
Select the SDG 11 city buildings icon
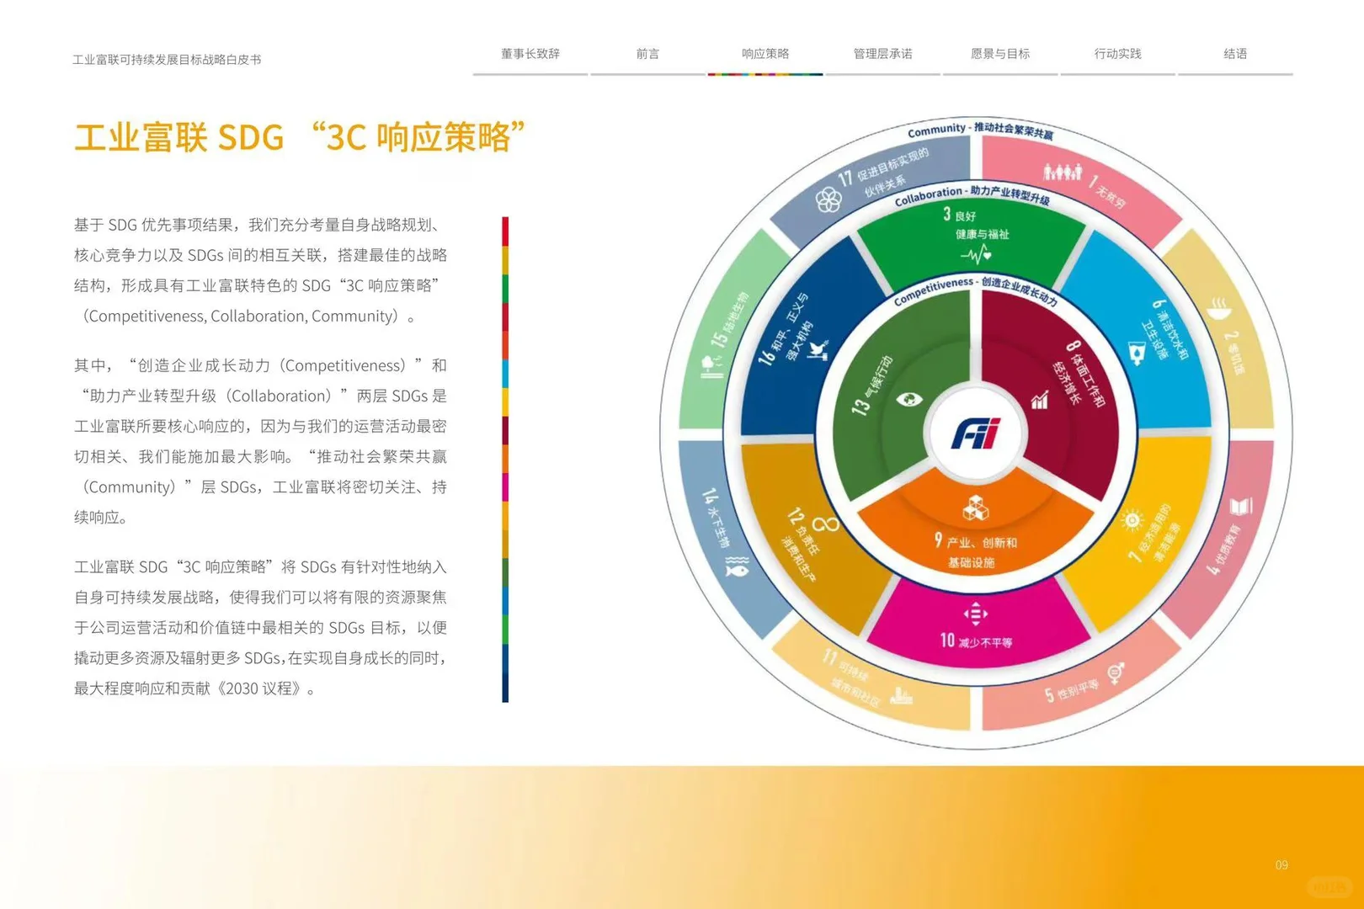(x=901, y=694)
